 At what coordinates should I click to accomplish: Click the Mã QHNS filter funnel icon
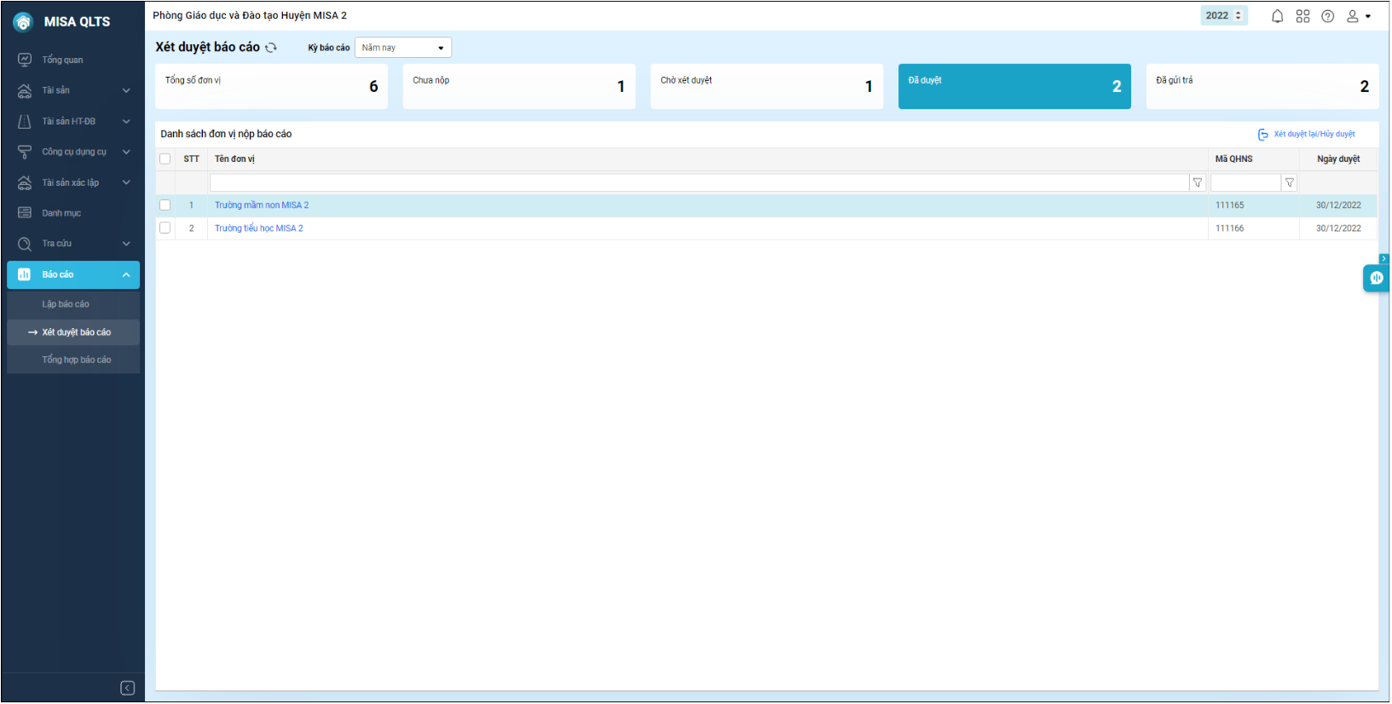click(x=1290, y=182)
